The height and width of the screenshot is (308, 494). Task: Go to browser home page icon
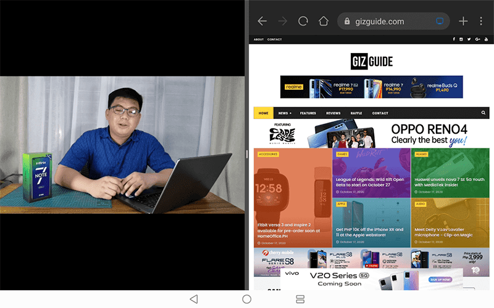click(x=324, y=21)
